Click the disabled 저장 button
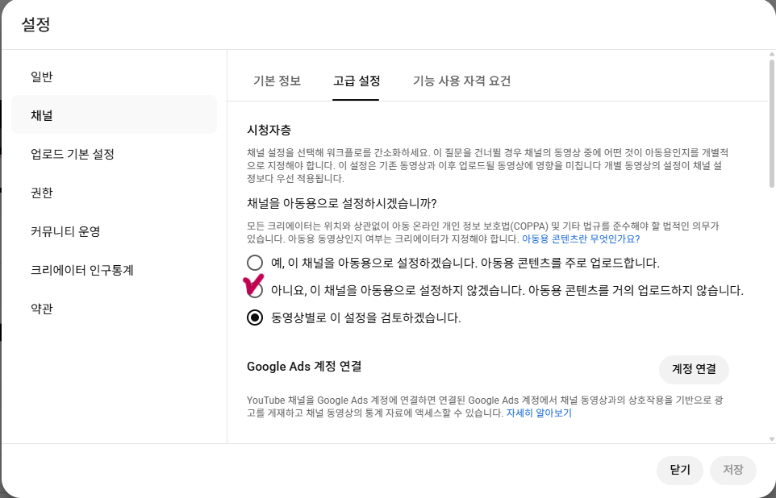The width and height of the screenshot is (776, 498). [732, 470]
